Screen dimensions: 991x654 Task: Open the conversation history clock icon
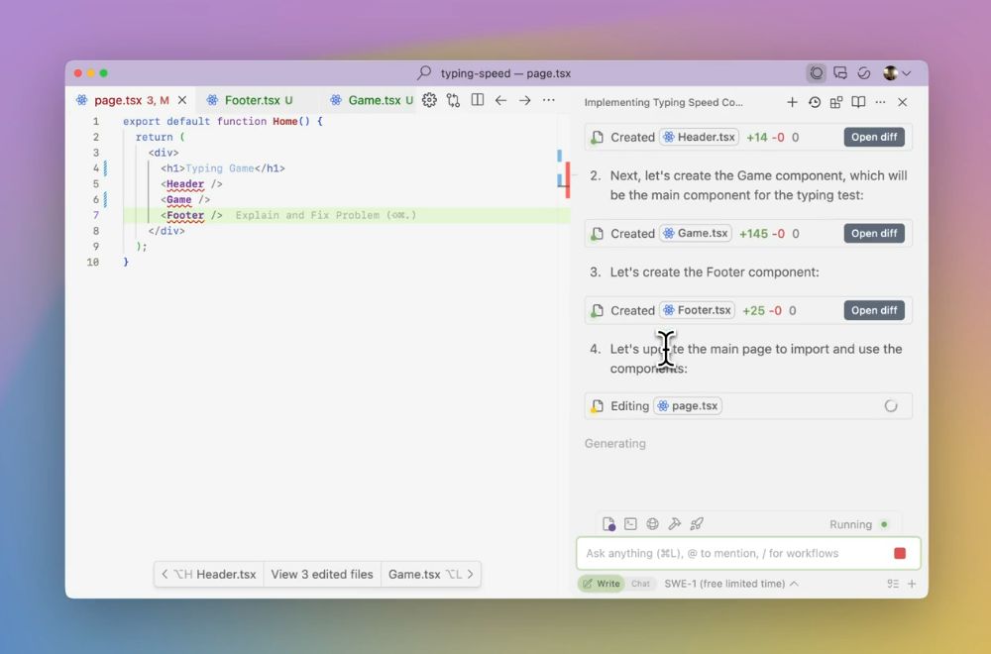pos(815,102)
